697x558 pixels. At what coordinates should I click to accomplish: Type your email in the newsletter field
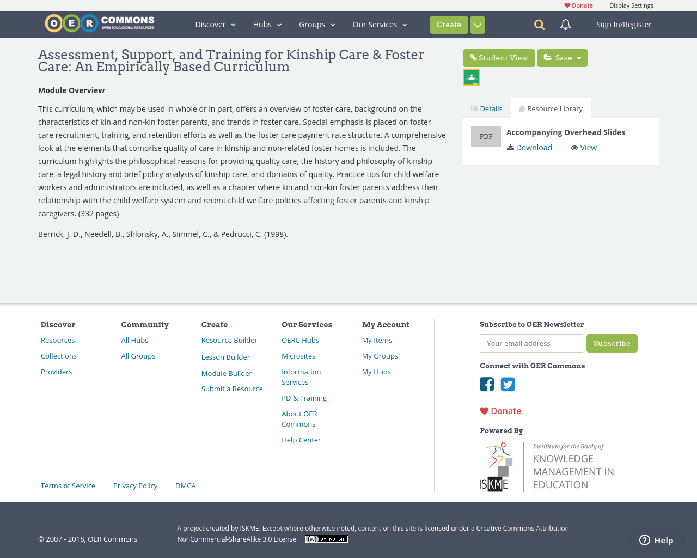tap(531, 343)
